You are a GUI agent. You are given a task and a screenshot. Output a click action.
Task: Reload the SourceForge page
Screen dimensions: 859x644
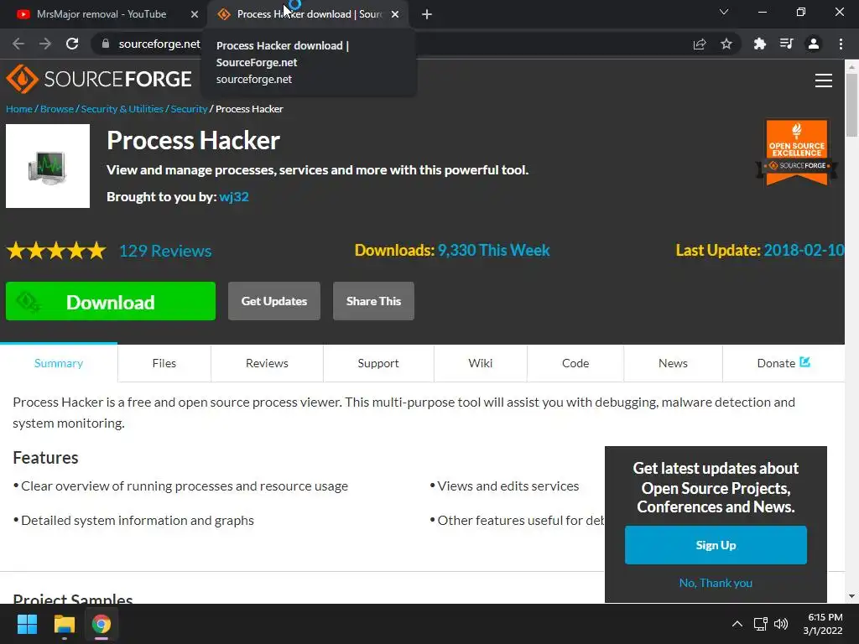click(72, 44)
